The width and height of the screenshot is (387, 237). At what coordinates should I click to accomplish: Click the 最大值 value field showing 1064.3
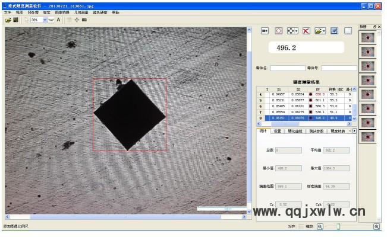[x=336, y=168]
